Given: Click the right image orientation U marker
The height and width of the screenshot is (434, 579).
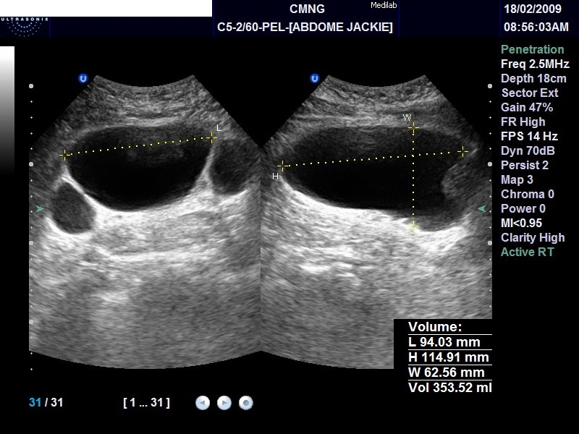Looking at the screenshot, I should click(x=314, y=78).
